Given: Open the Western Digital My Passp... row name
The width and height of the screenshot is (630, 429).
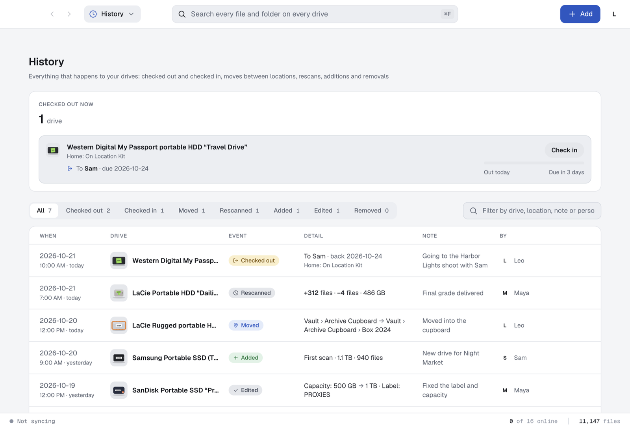Looking at the screenshot, I should pos(175,261).
